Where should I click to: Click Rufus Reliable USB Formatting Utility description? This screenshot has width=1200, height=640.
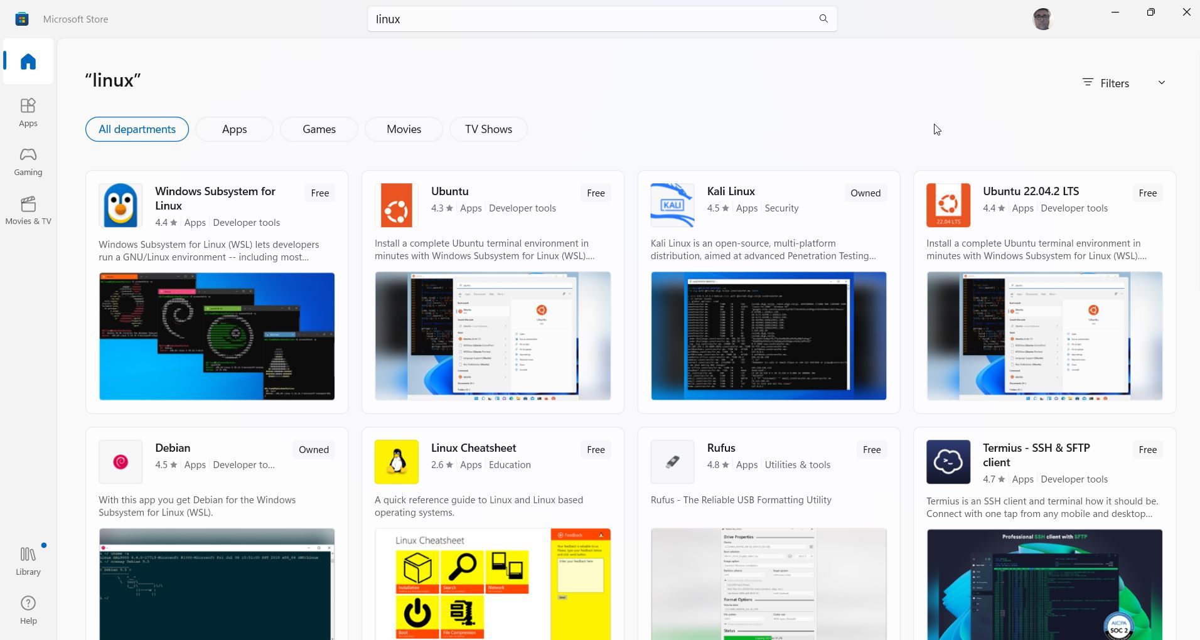click(x=741, y=500)
